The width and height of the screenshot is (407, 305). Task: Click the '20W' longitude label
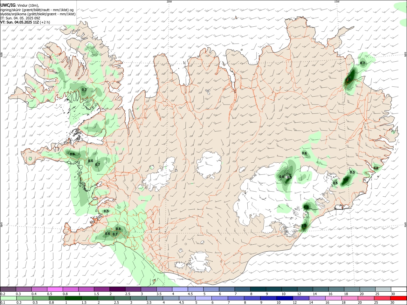[x=169, y=2]
